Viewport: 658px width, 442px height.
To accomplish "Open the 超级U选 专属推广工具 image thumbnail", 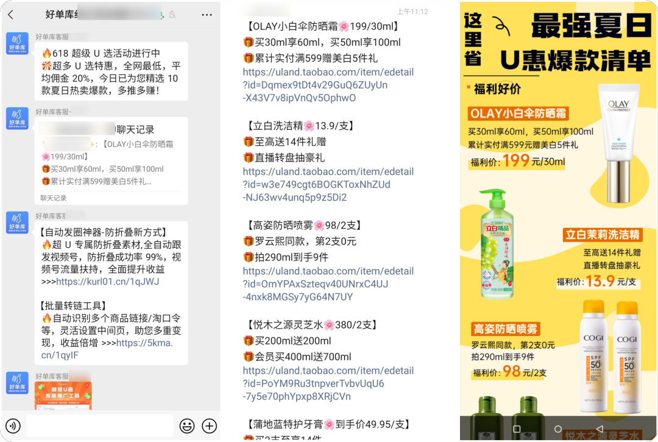I will (63, 396).
